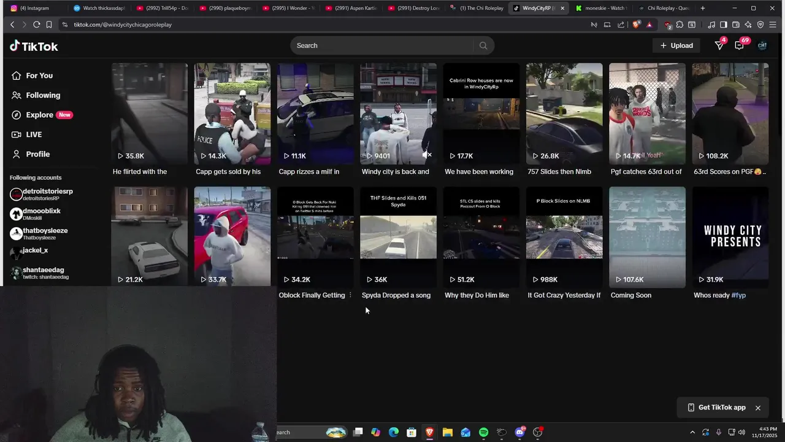
Task: Open options for Oblock Finally Getting video
Action: tap(350, 295)
